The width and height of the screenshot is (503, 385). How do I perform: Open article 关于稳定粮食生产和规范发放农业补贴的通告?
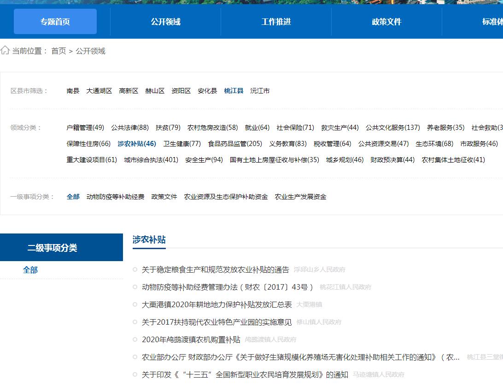215,269
